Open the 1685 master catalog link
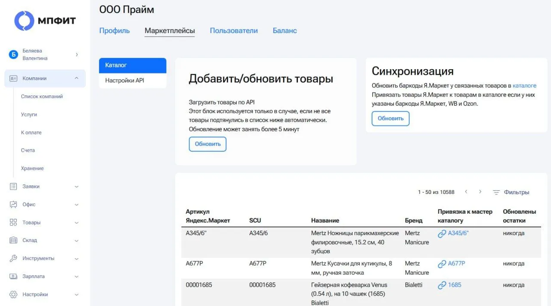The height and width of the screenshot is (306, 551). tap(455, 285)
